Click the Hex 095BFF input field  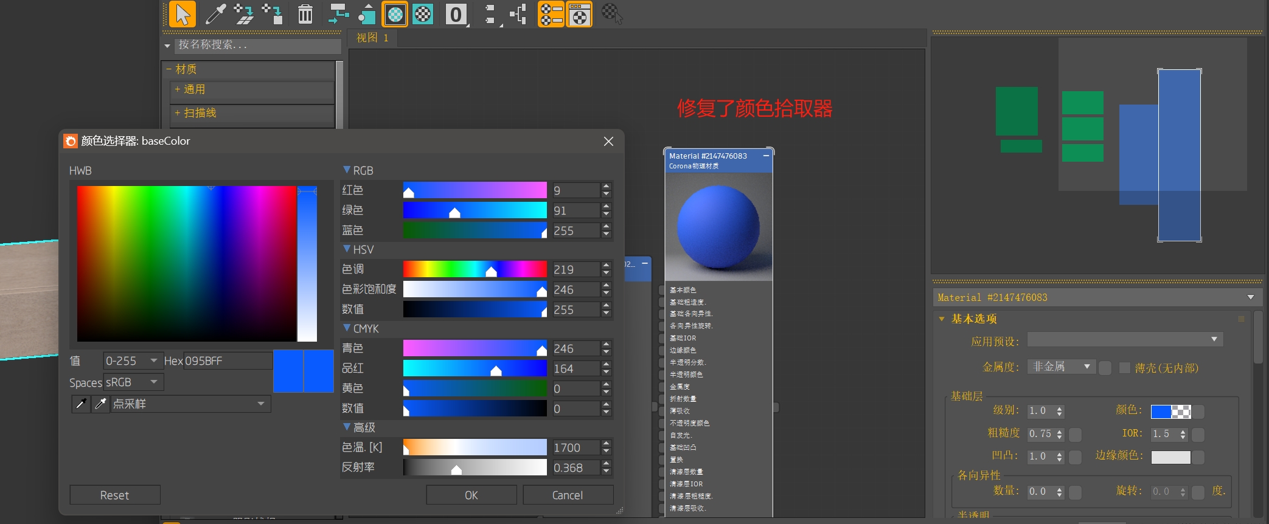click(x=228, y=361)
